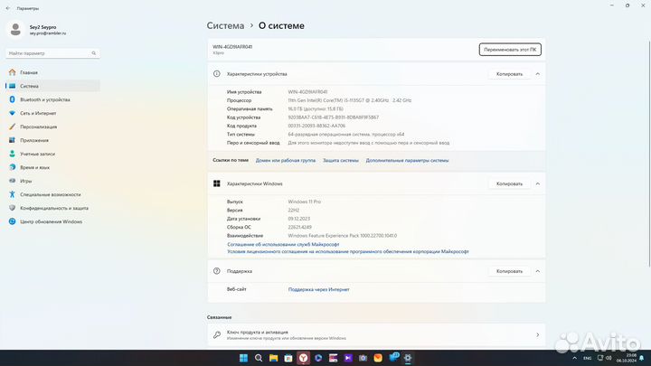Switch the ENG input language
This screenshot has height=366, width=651.
pyautogui.click(x=588, y=358)
